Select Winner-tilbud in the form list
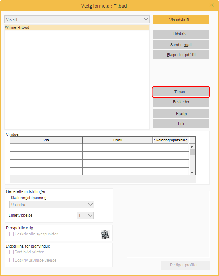Image resolution: width=219 pixels, height=276 pixels. tap(77, 27)
